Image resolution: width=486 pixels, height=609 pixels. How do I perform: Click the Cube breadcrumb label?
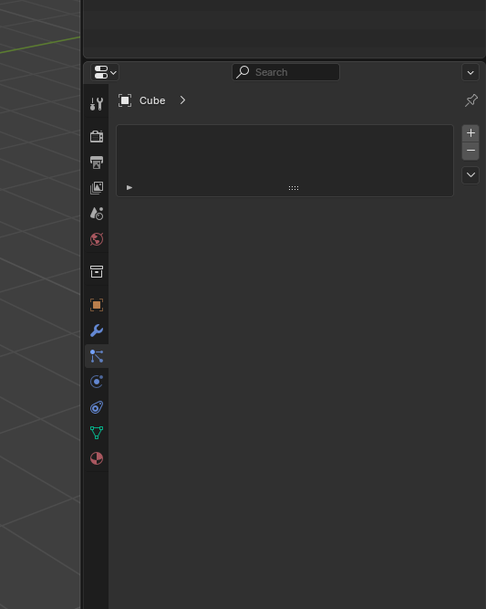click(152, 100)
